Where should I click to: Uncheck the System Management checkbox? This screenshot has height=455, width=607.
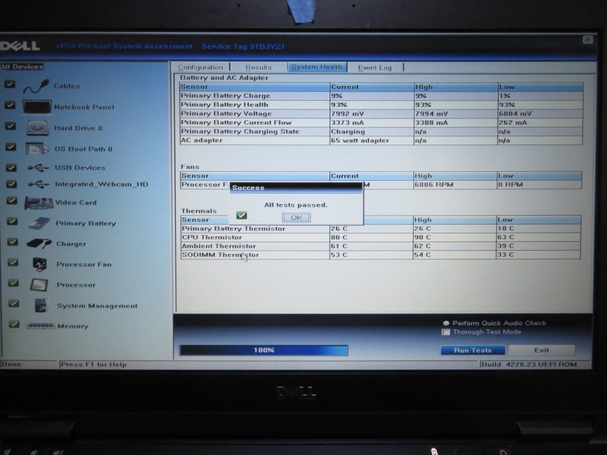pos(14,303)
